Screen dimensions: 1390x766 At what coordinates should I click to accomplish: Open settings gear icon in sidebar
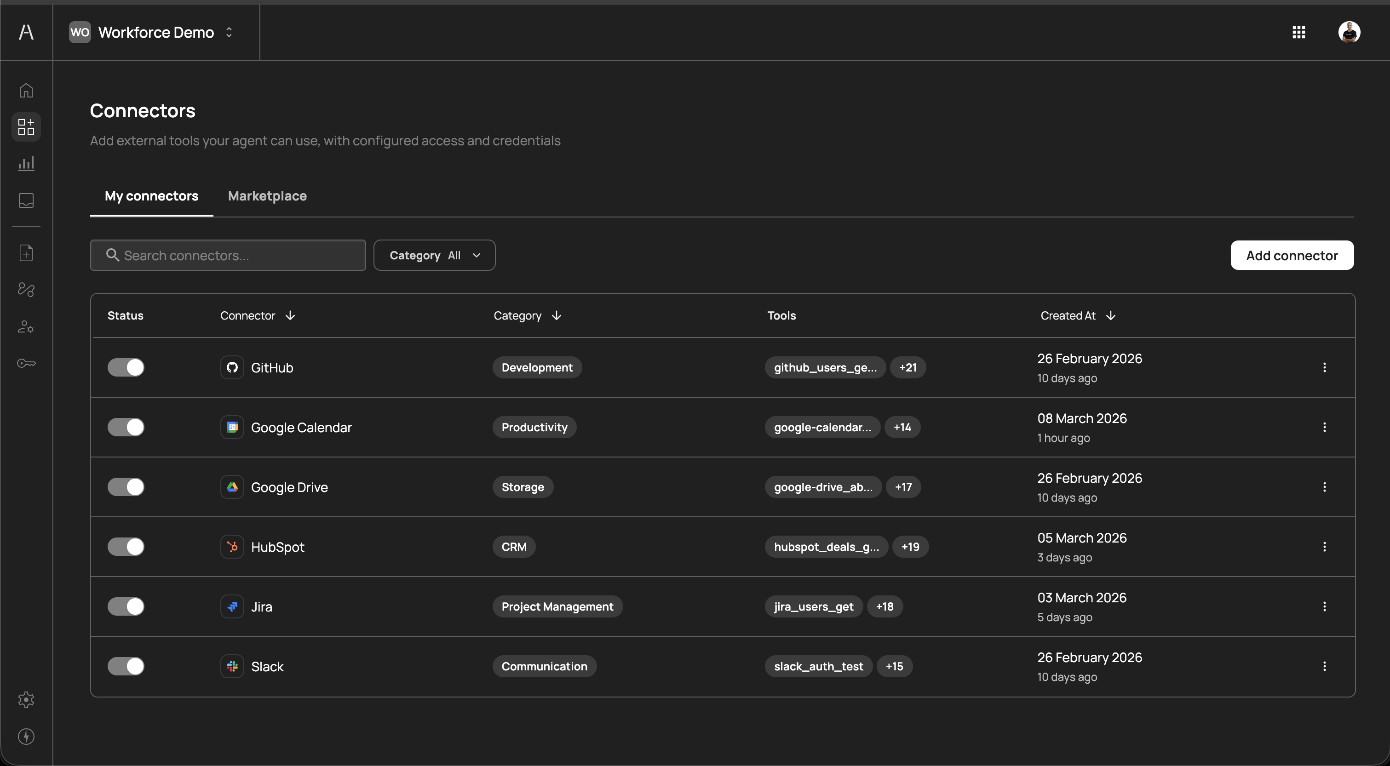coord(26,700)
